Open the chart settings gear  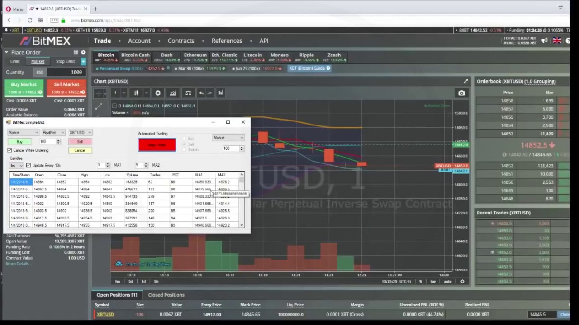(158, 93)
